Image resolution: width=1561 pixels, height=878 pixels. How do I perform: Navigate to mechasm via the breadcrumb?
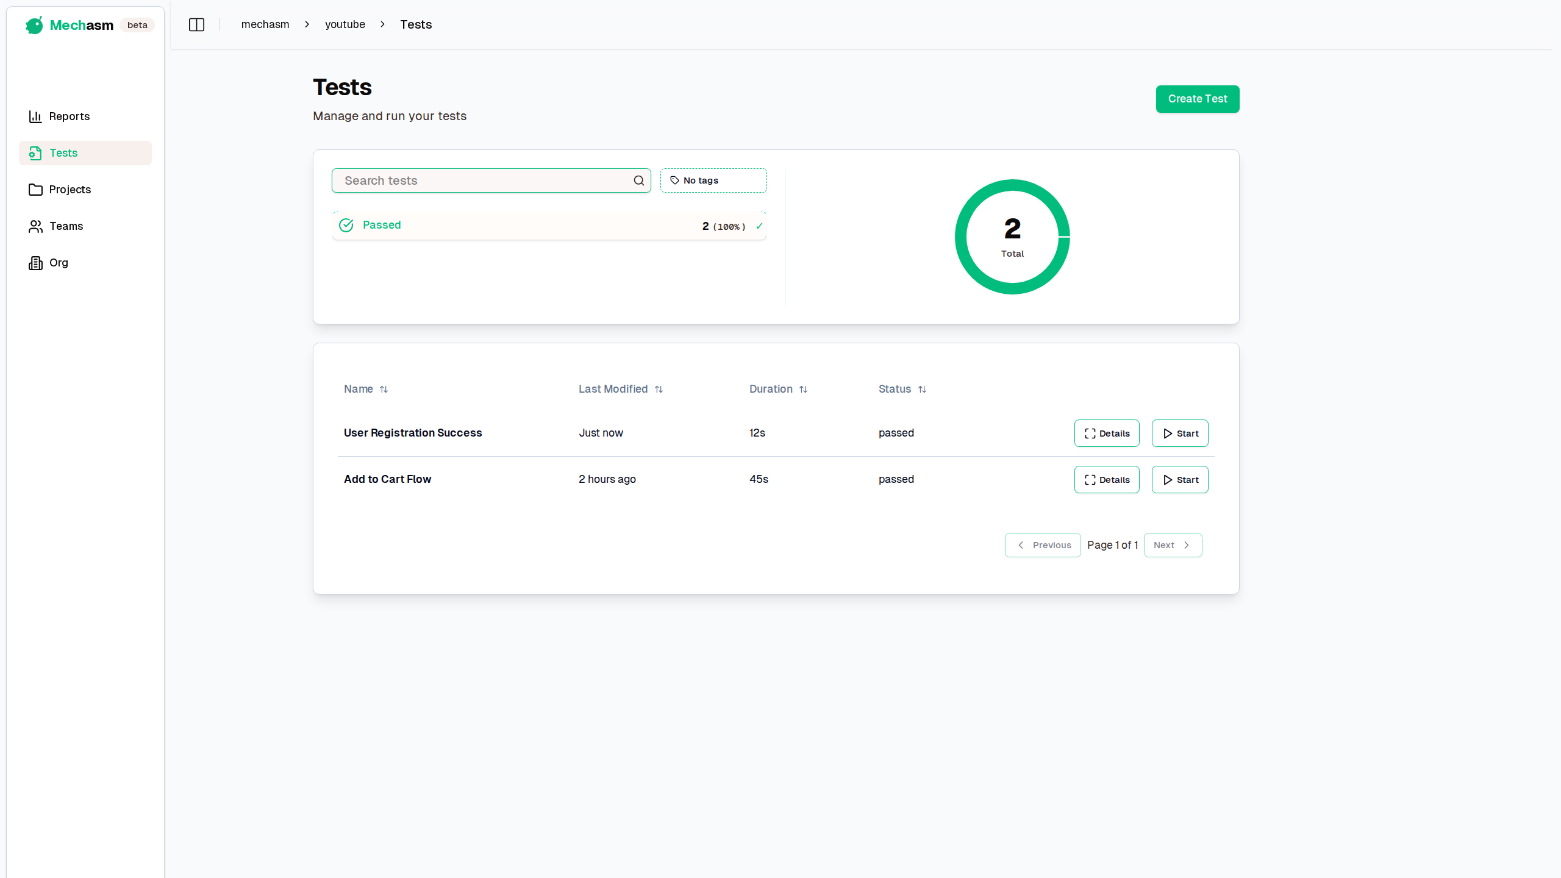[x=265, y=24]
